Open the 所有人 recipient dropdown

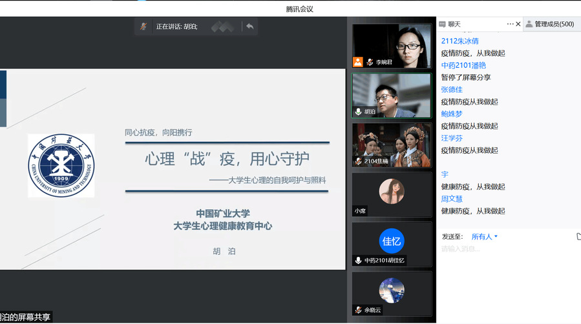pyautogui.click(x=485, y=236)
